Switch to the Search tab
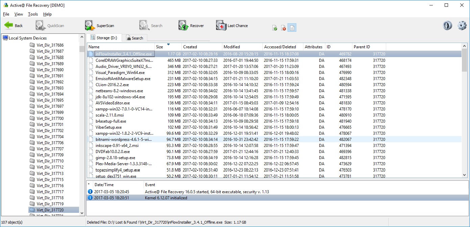 (135, 37)
